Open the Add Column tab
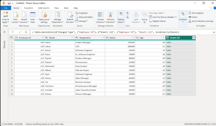Viewport: 216px width, 126px height. tap(43, 8)
